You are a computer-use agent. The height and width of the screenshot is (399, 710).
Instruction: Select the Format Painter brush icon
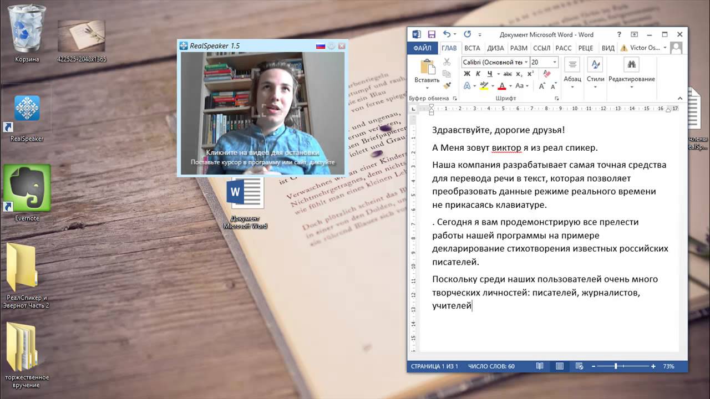click(447, 85)
